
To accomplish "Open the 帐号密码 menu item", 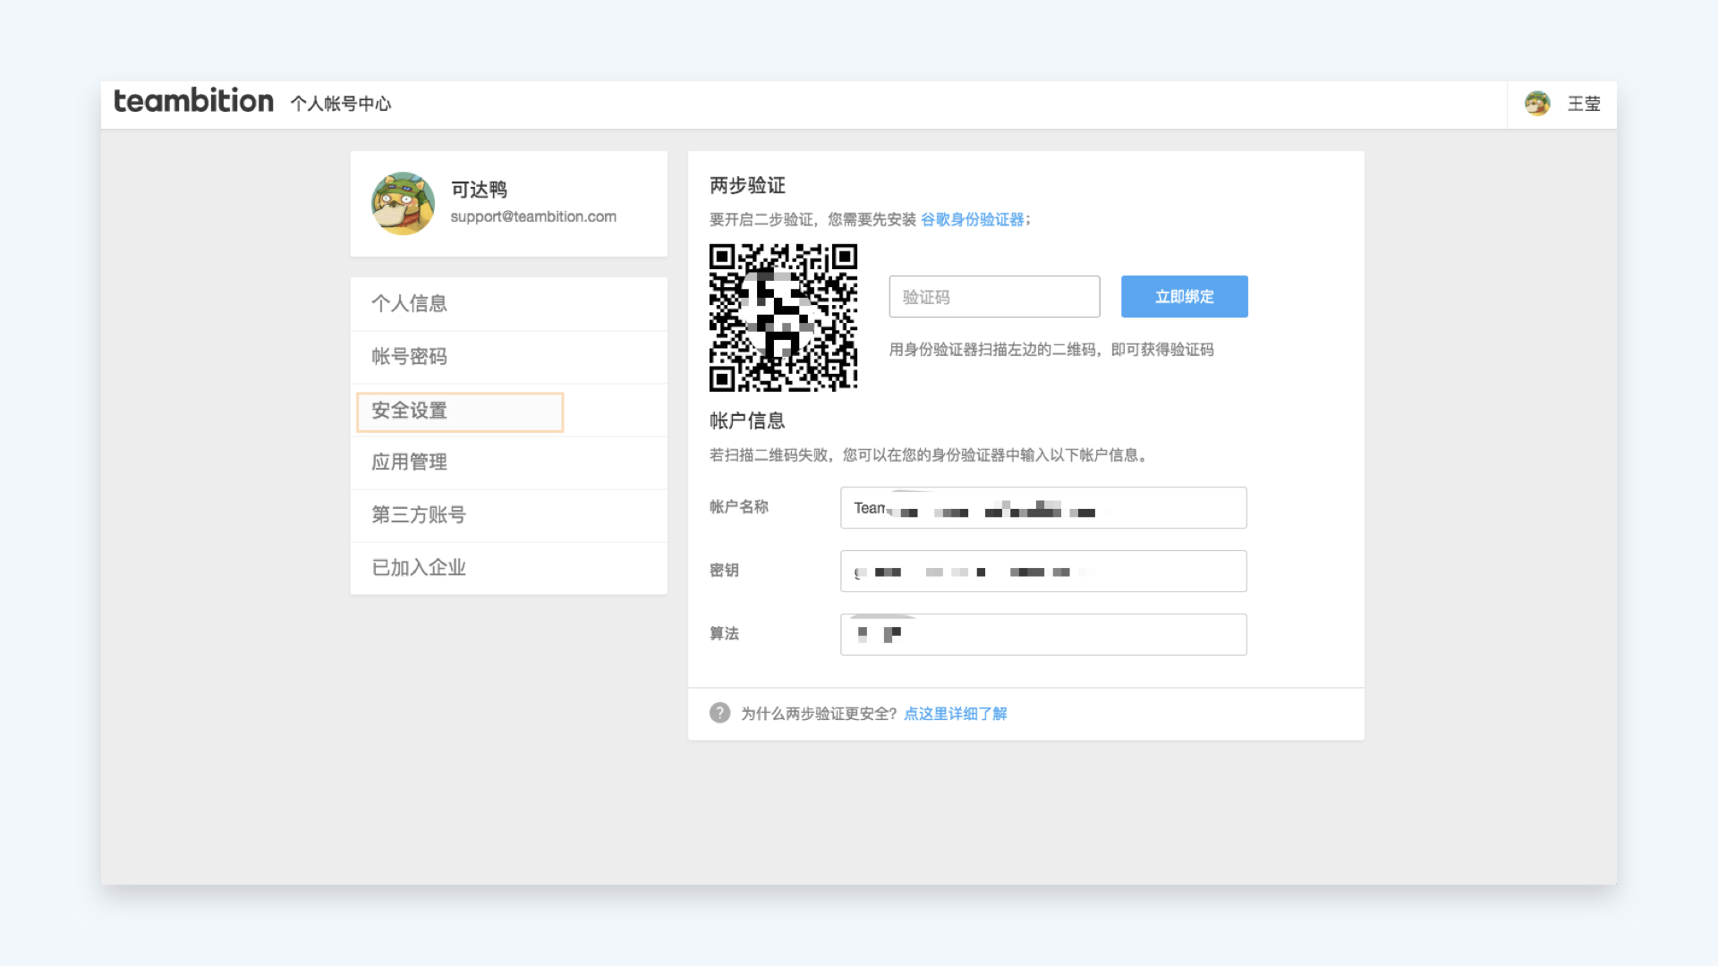I will click(509, 357).
